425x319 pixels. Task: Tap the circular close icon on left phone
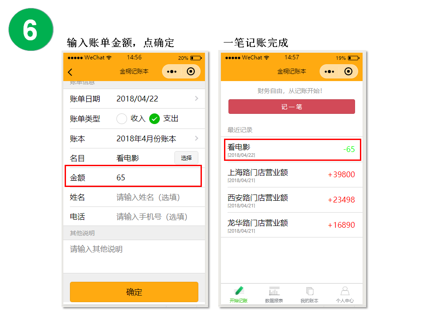tap(191, 71)
